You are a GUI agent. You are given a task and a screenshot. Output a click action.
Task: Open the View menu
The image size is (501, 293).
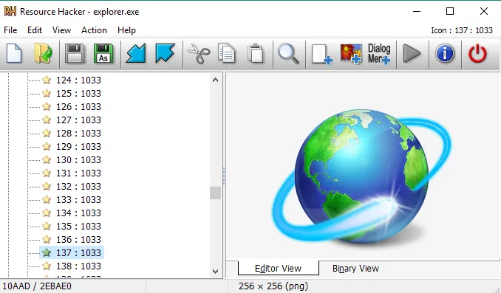tap(61, 30)
